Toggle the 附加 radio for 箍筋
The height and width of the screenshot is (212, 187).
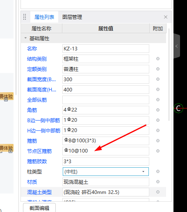(158, 141)
